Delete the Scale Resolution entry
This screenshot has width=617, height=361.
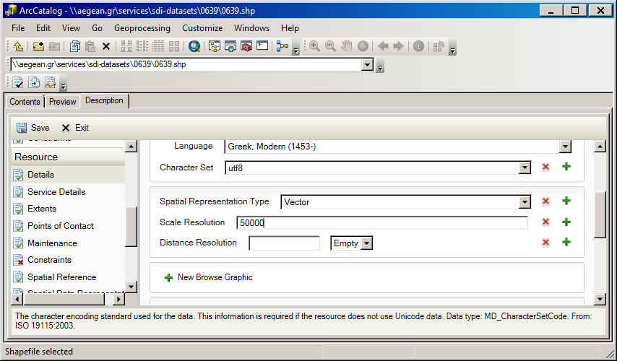pyautogui.click(x=545, y=222)
